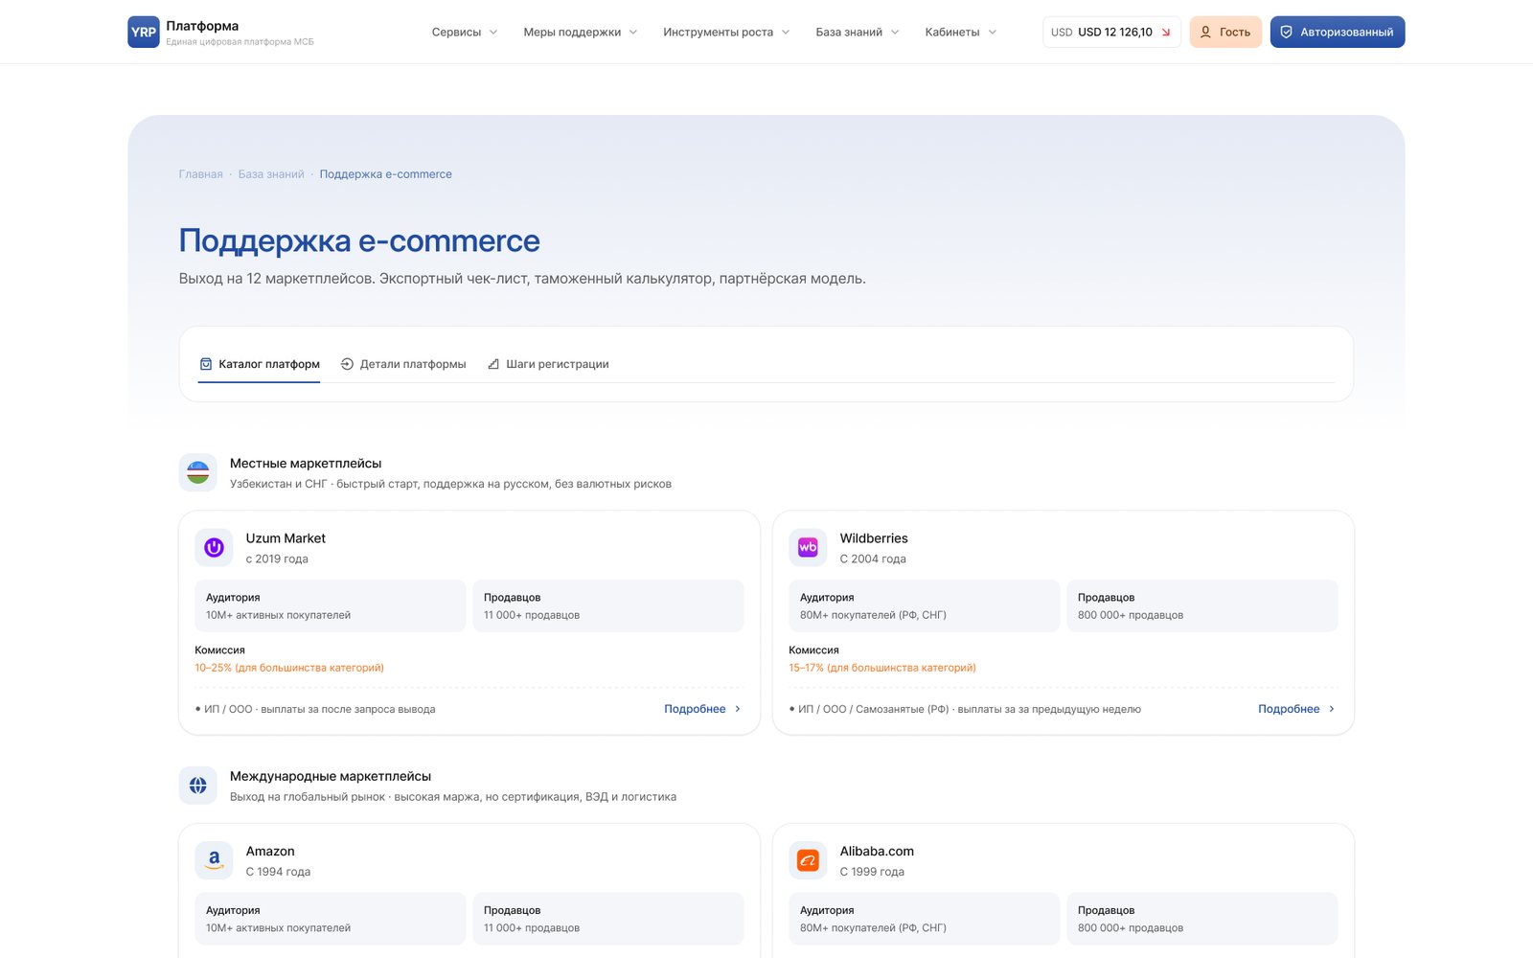Click Wildberries commission 15–17% text

(882, 668)
